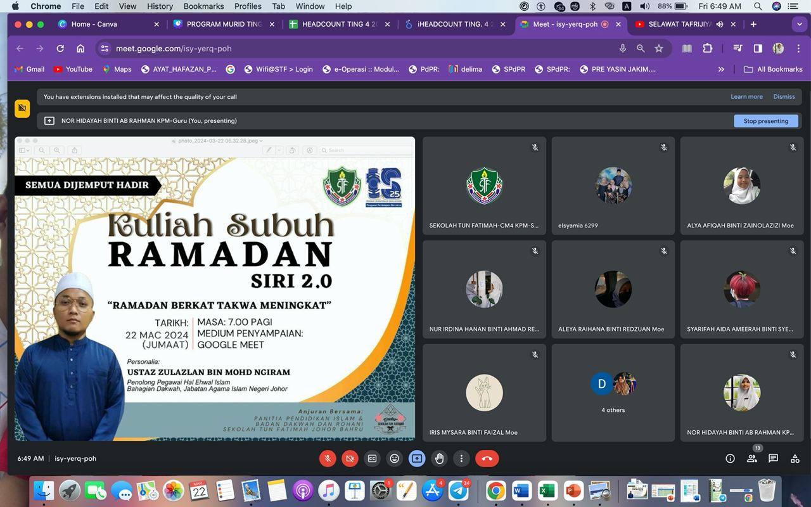
Task: Toggle closed captions in the meeting
Action: click(373, 458)
